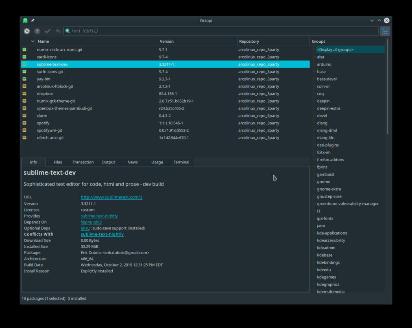Click version 0.4.3-2 of slurm

click(x=165, y=116)
